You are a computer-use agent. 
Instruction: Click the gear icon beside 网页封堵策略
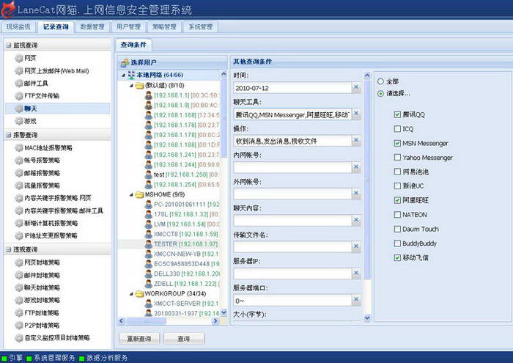pos(19,263)
